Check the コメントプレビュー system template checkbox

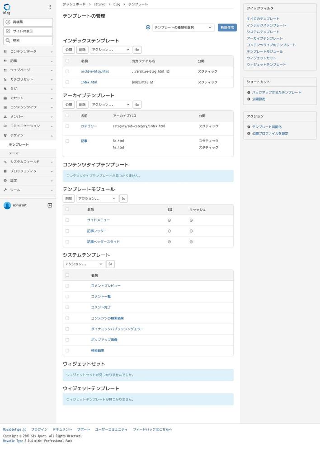(67, 286)
